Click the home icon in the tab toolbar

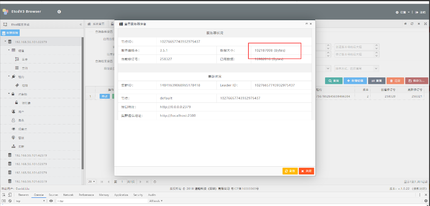click(405, 24)
